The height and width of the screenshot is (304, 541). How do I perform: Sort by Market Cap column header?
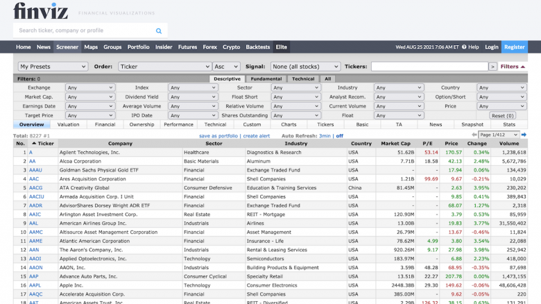395,144
